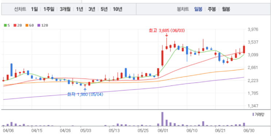
Task: Click the 봉차트 label
Action: click(183, 9)
